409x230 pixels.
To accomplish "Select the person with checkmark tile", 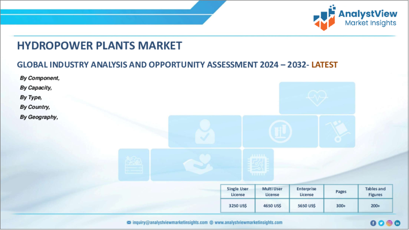I will point(205,131).
